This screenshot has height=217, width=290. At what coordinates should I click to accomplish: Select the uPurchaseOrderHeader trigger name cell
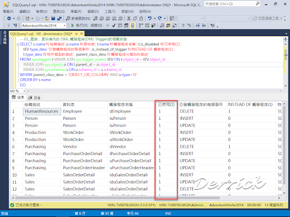tap(131, 168)
